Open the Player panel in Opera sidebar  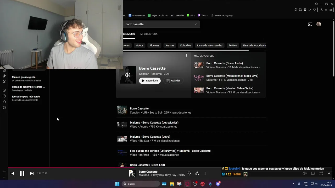pos(4,90)
